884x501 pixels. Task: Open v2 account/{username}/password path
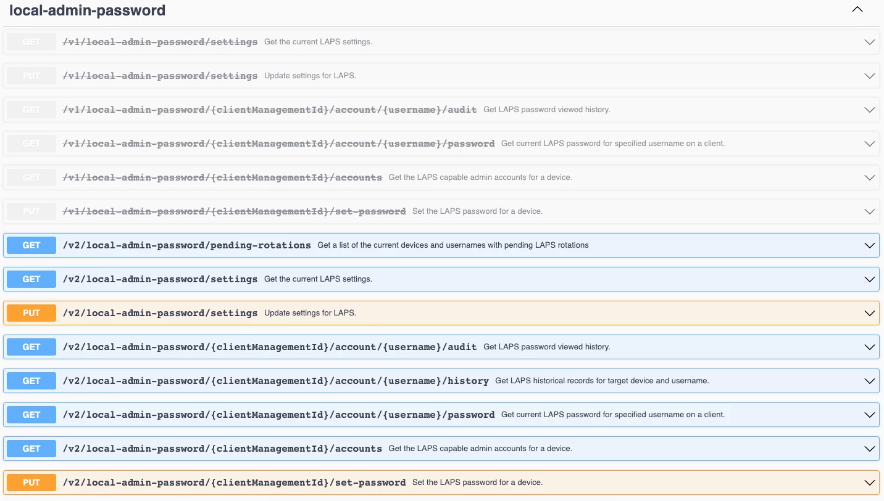coord(279,415)
